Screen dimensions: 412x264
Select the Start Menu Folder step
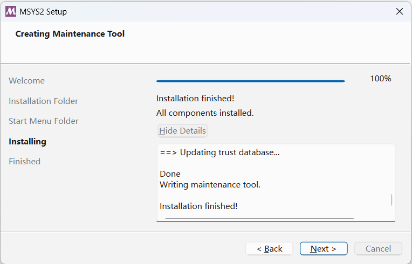(x=43, y=121)
